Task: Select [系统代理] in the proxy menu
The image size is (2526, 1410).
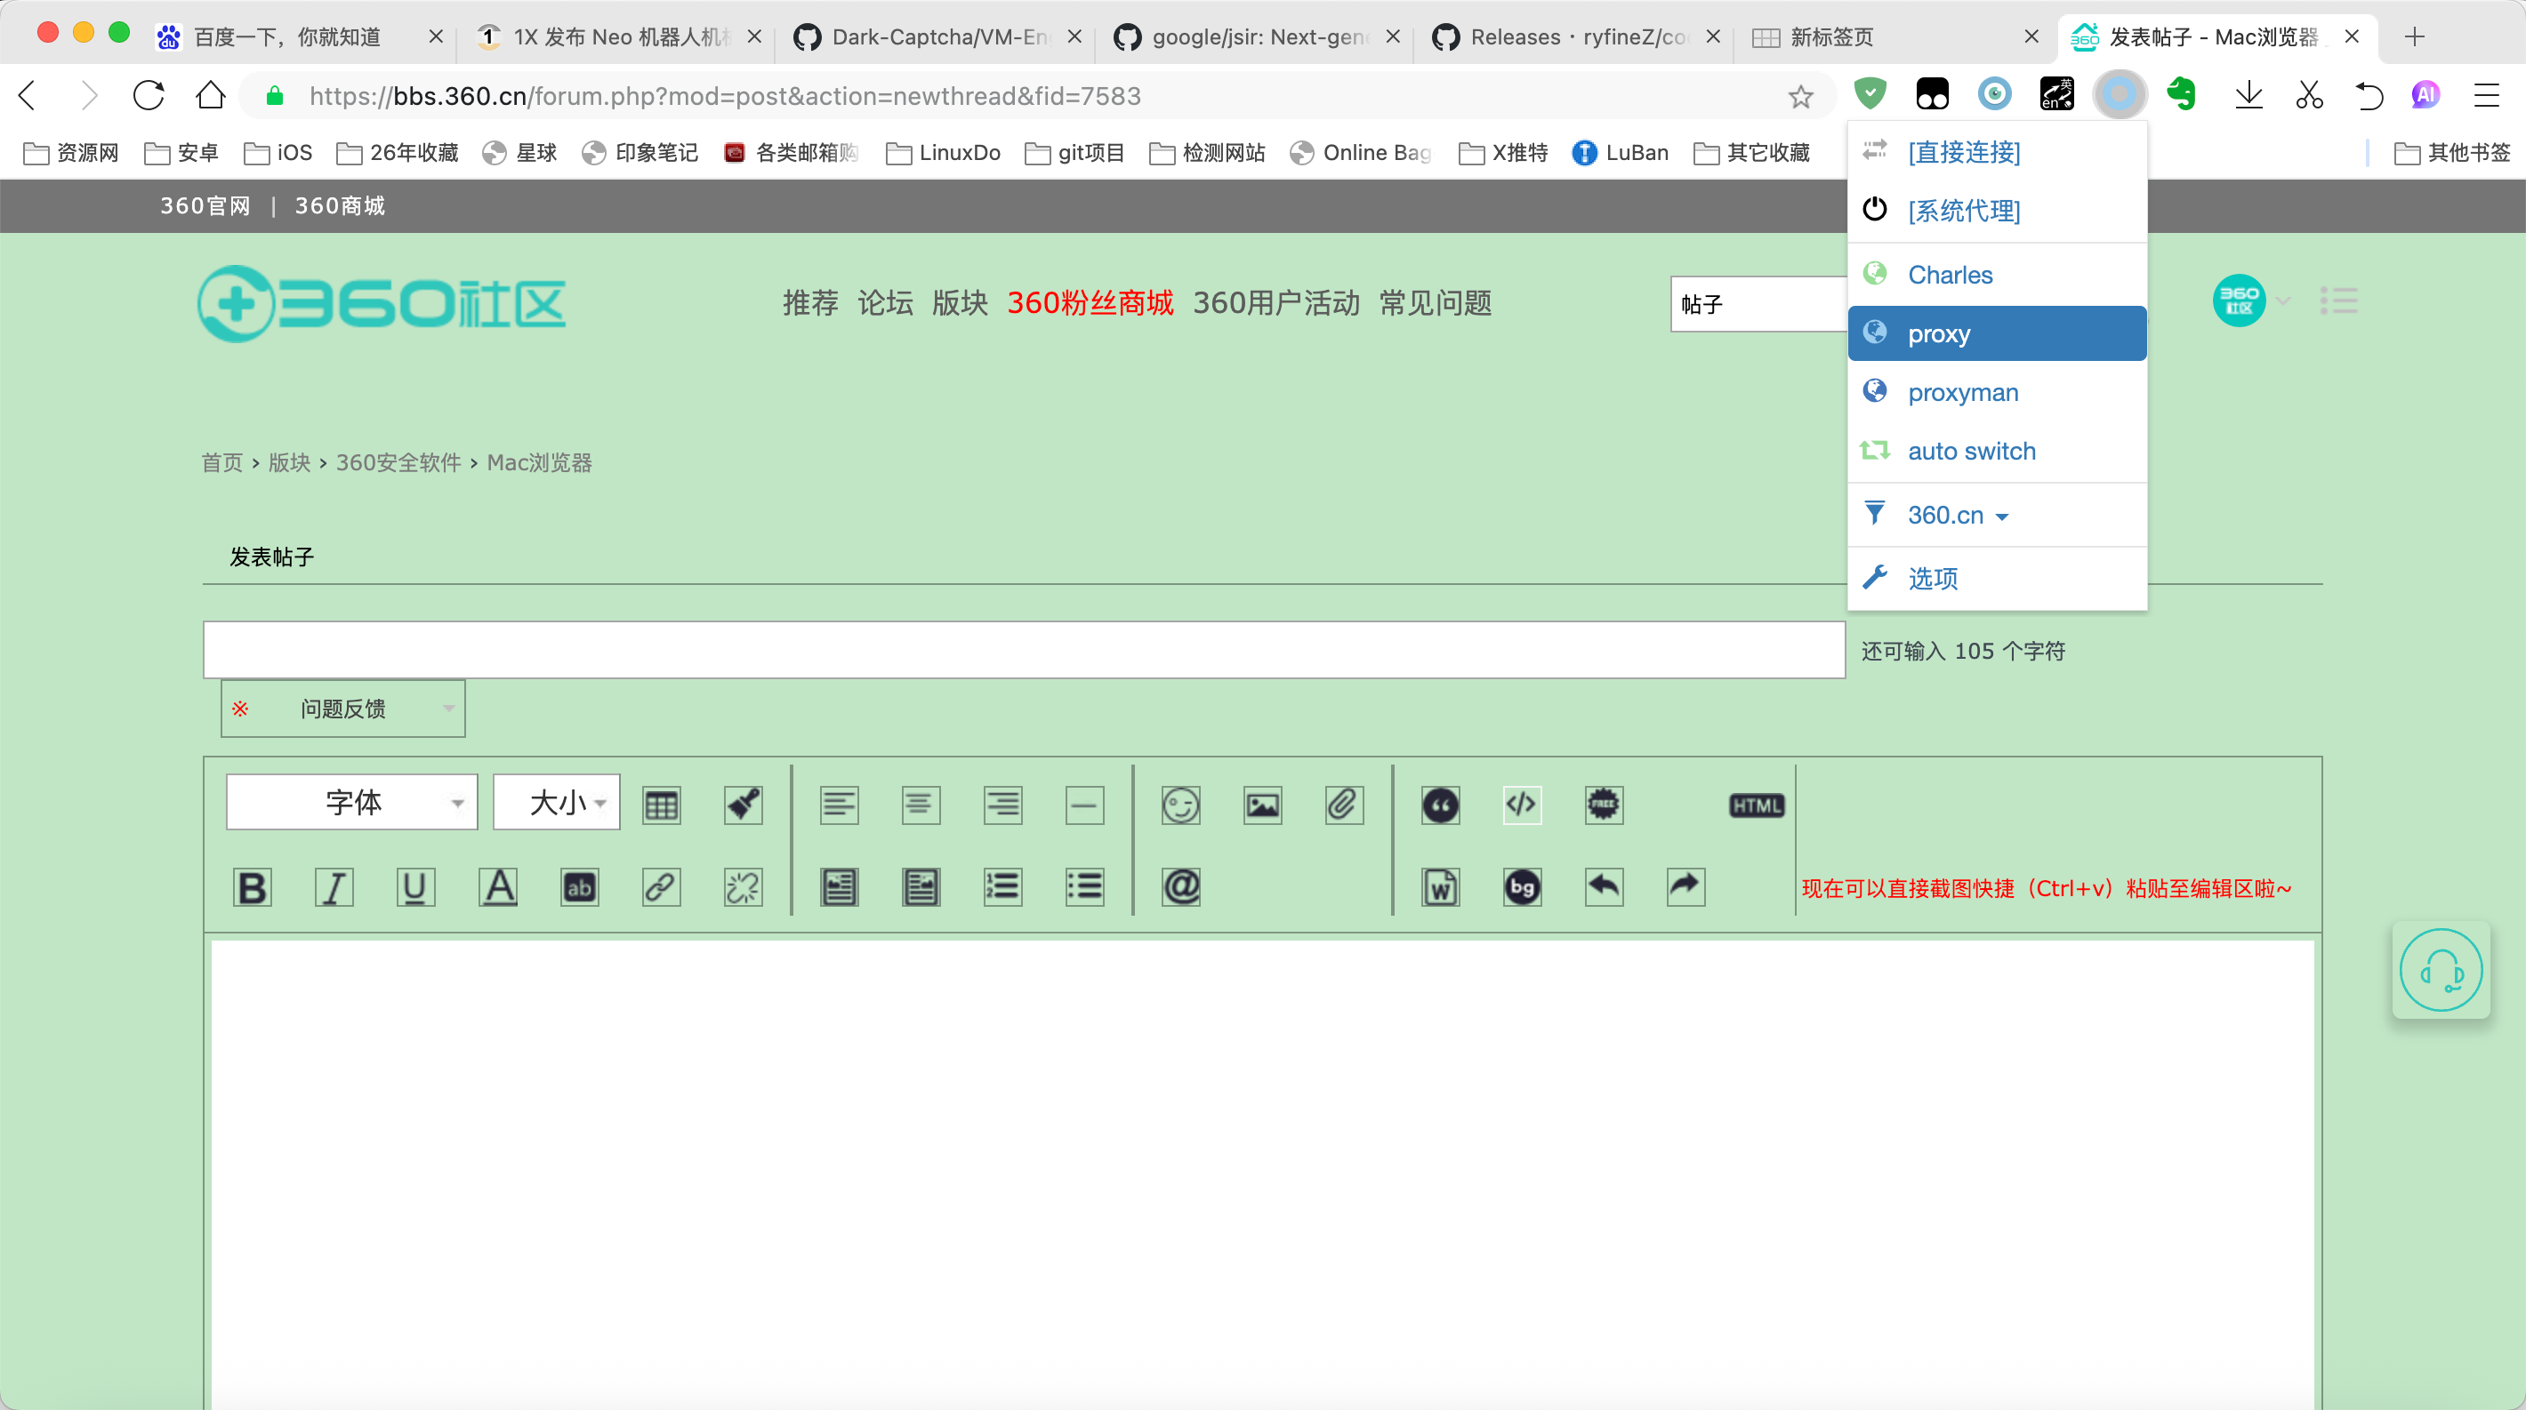Action: pyautogui.click(x=1997, y=210)
